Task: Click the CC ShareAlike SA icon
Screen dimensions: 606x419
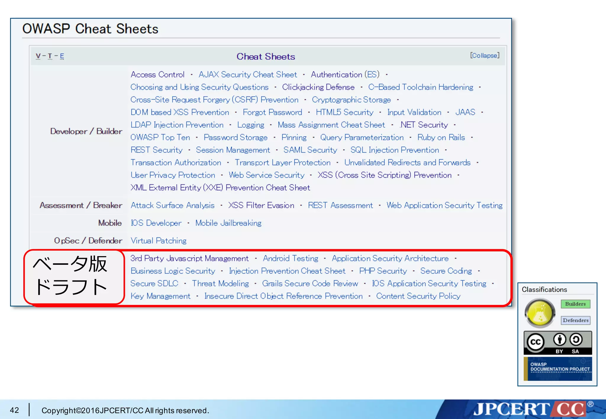Action: [x=576, y=340]
